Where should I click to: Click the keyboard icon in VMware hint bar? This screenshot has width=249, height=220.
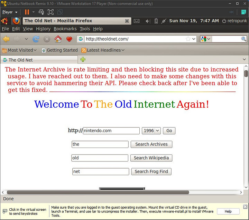tap(5, 211)
